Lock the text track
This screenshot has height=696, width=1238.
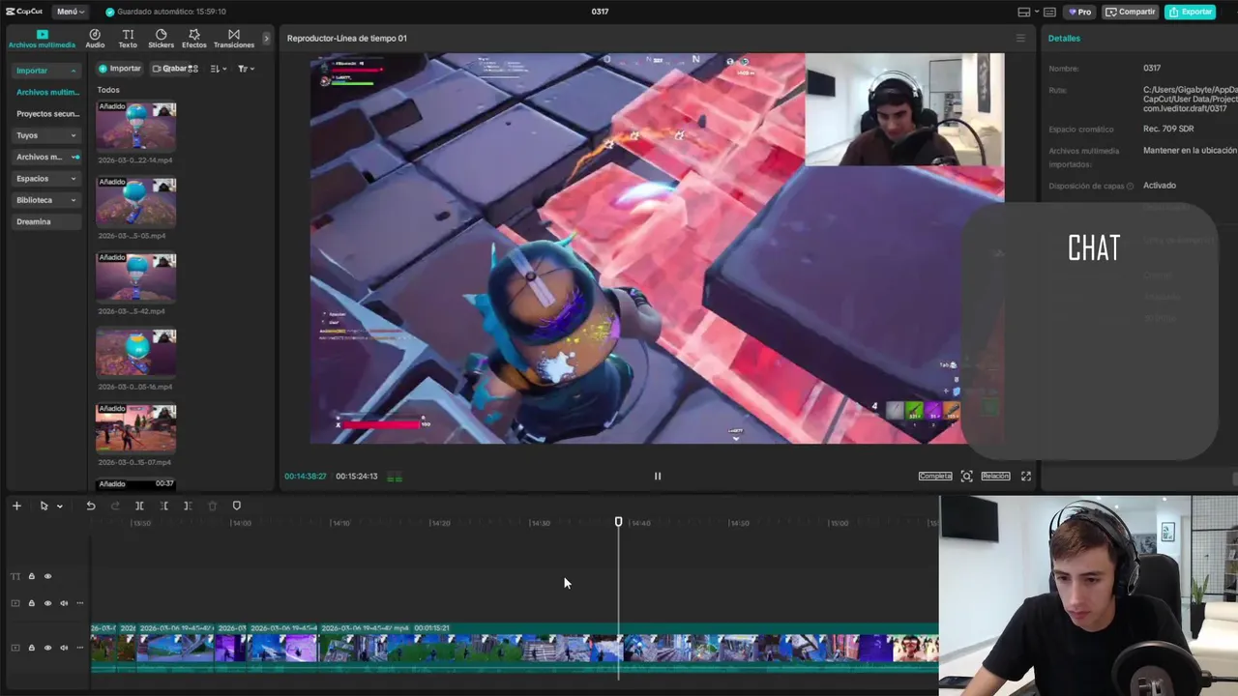point(31,576)
